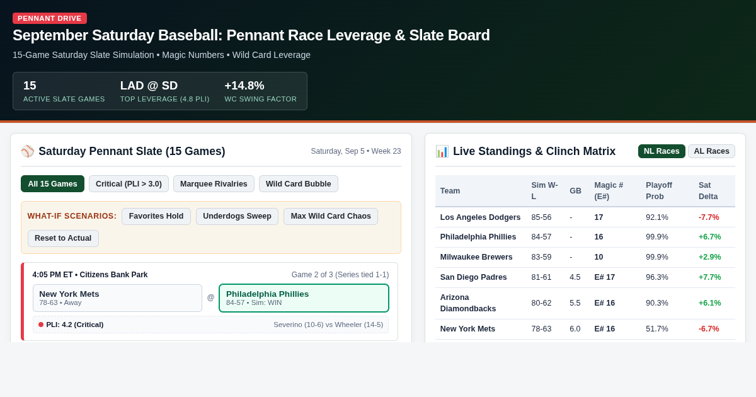Screen dimensions: 756x397
Task: Click the Severino vs Wheeler pitching matchup
Action: (328, 325)
